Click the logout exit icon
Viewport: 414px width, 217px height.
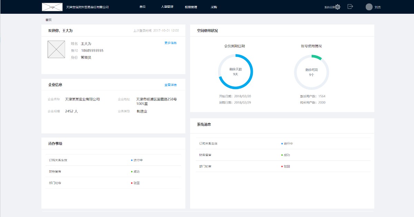350,7
